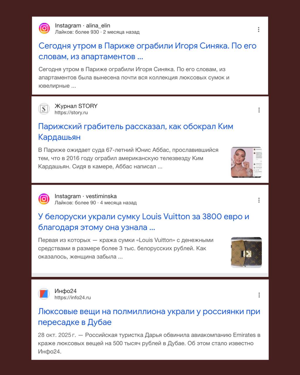The width and height of the screenshot is (300, 375).
Task: Open headline about robber of Ким Кардашьян
Action: tap(136, 132)
